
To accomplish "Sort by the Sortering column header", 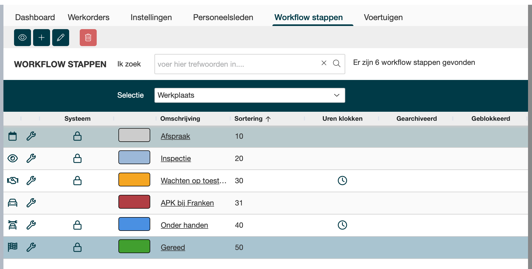I will point(249,119).
